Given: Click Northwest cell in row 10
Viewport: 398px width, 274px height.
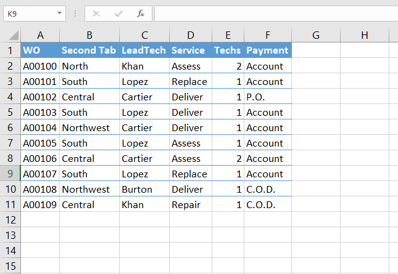Looking at the screenshot, I should click(x=89, y=189).
